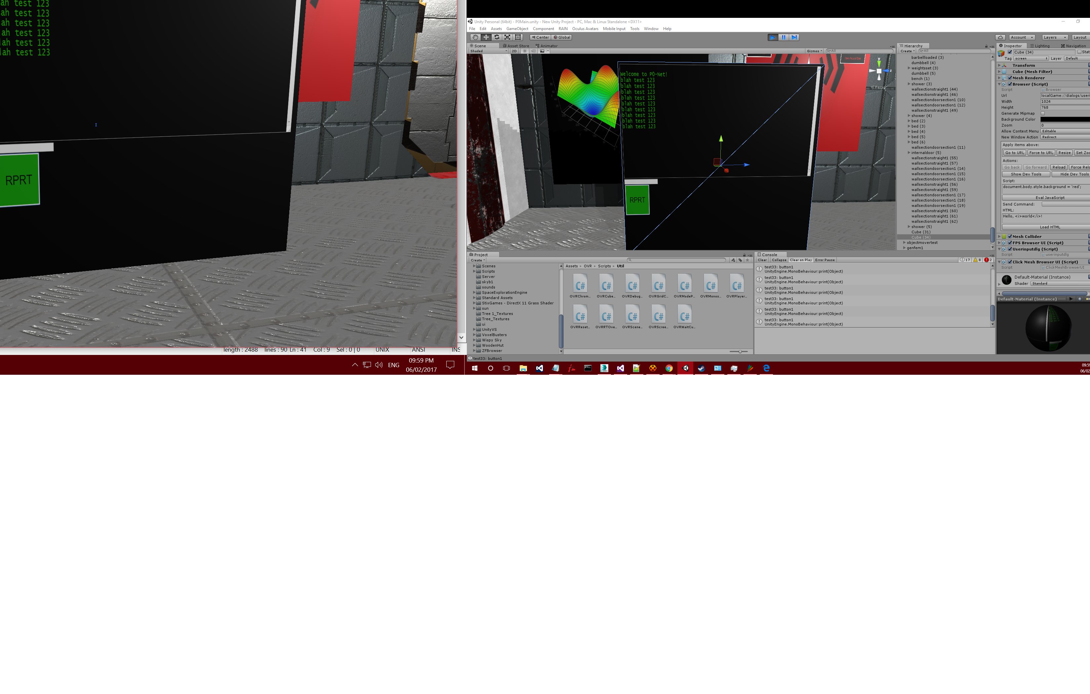Expand the Transform component
This screenshot has width=1090, height=694.
coord(999,66)
